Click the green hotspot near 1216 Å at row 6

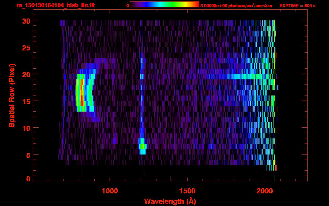pos(143,146)
